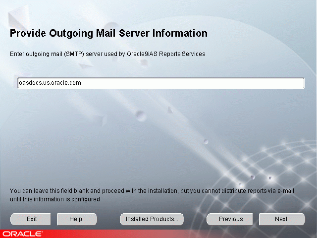
Task: Click the Oracle logo
Action: (22, 234)
